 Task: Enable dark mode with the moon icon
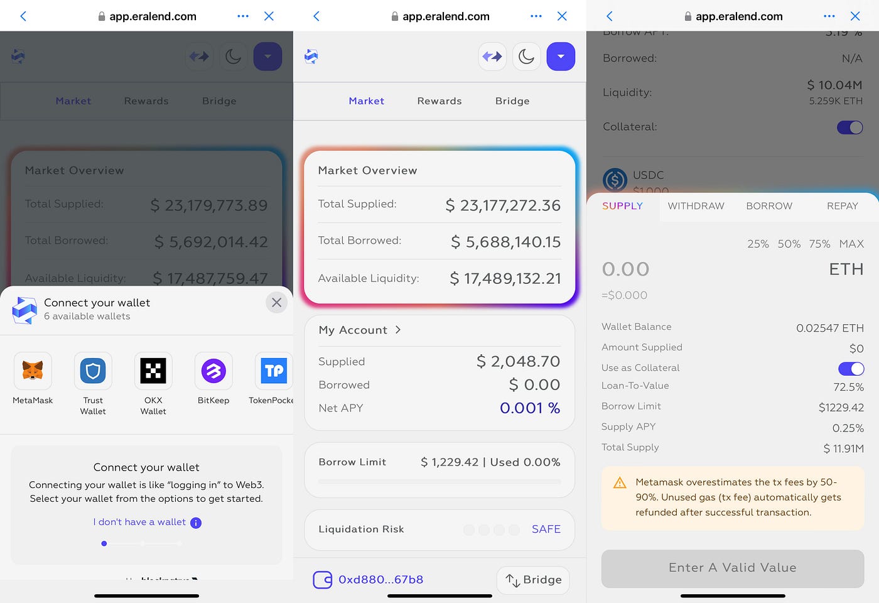526,56
